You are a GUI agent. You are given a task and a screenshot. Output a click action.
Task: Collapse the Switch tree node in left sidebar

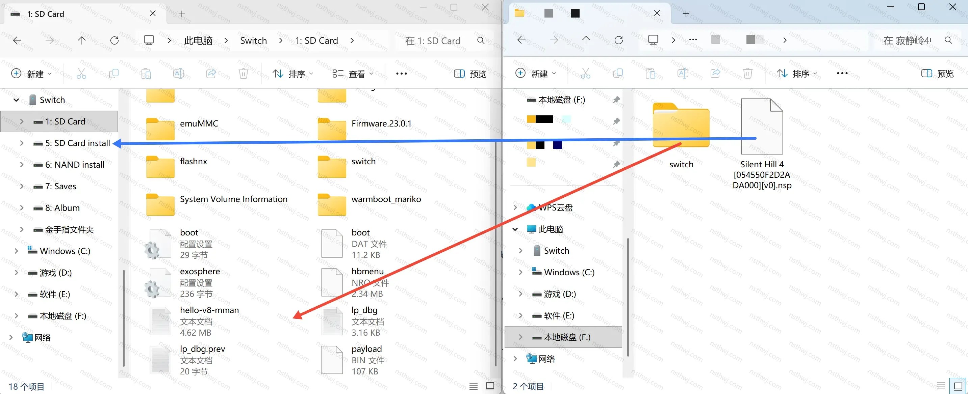(16, 100)
